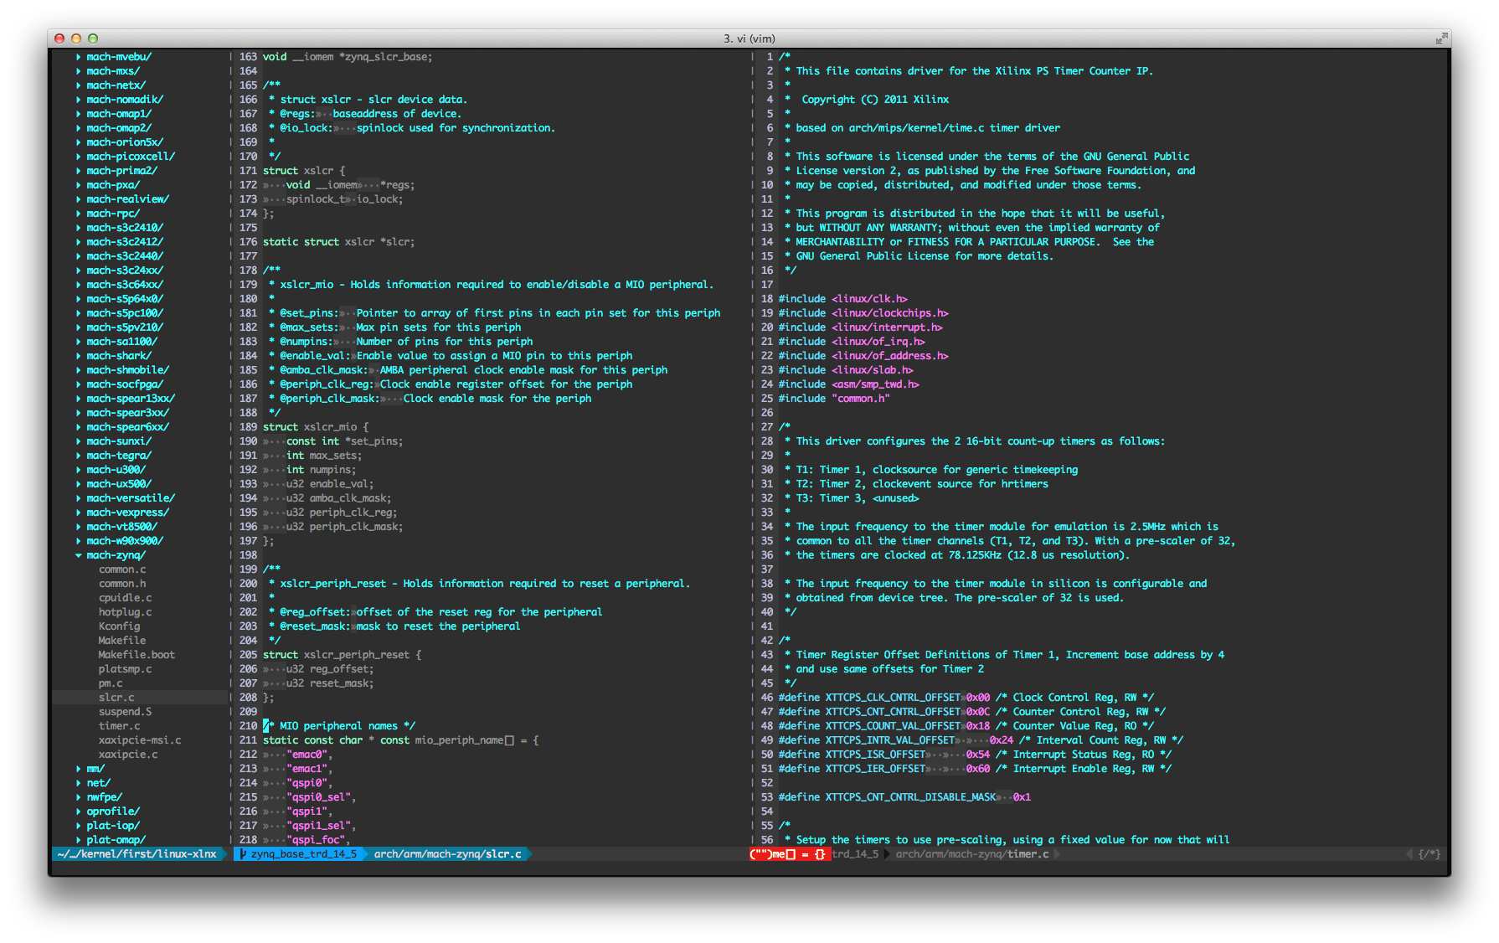Expand the mach-omap2/ folder arrow
Screen dimensions: 1499x943
pos(79,128)
